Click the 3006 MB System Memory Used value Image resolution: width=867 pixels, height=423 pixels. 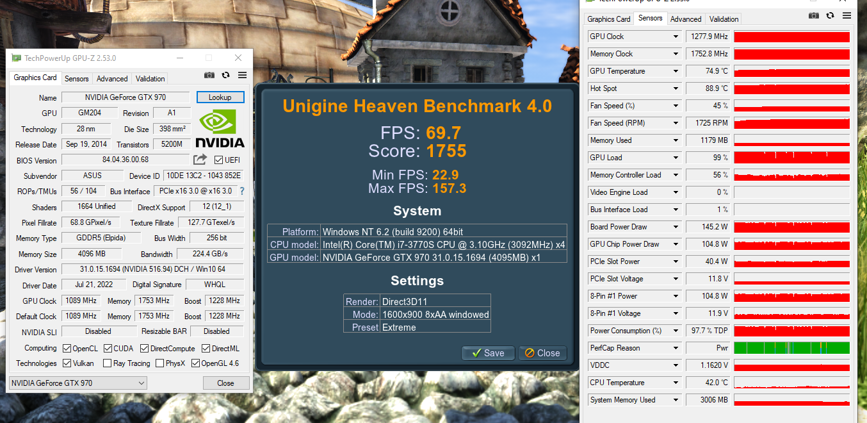[708, 400]
